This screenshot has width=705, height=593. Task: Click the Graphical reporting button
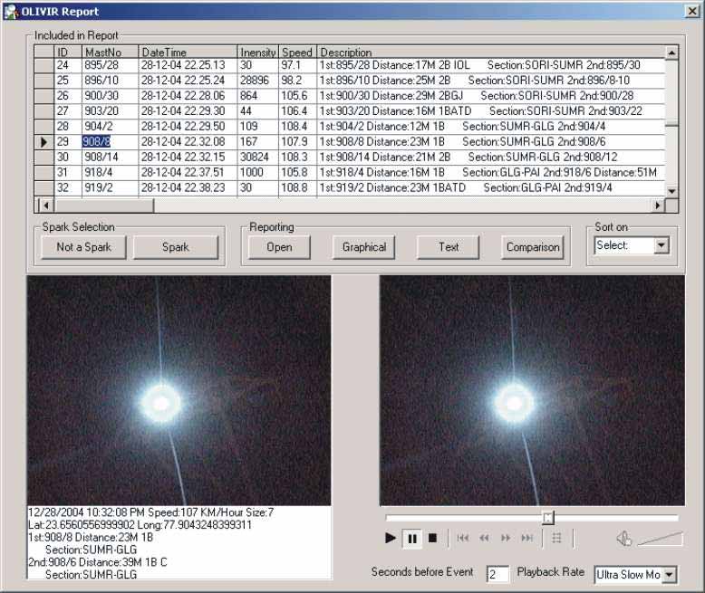364,247
